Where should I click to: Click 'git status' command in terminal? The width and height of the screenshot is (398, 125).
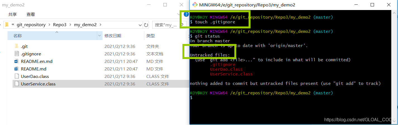pyautogui.click(x=207, y=36)
